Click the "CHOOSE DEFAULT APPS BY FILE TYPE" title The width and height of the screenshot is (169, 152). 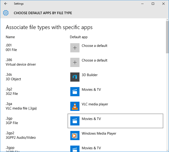[x=43, y=13]
